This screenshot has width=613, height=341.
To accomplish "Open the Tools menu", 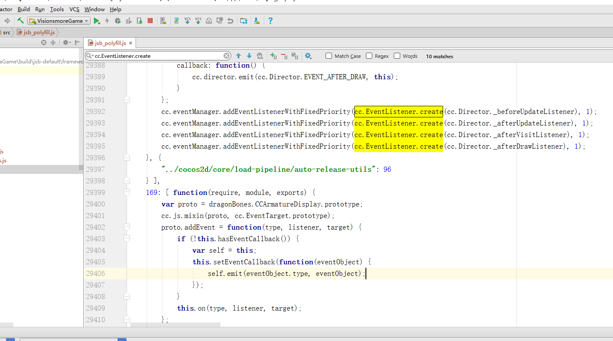I will pyautogui.click(x=57, y=9).
